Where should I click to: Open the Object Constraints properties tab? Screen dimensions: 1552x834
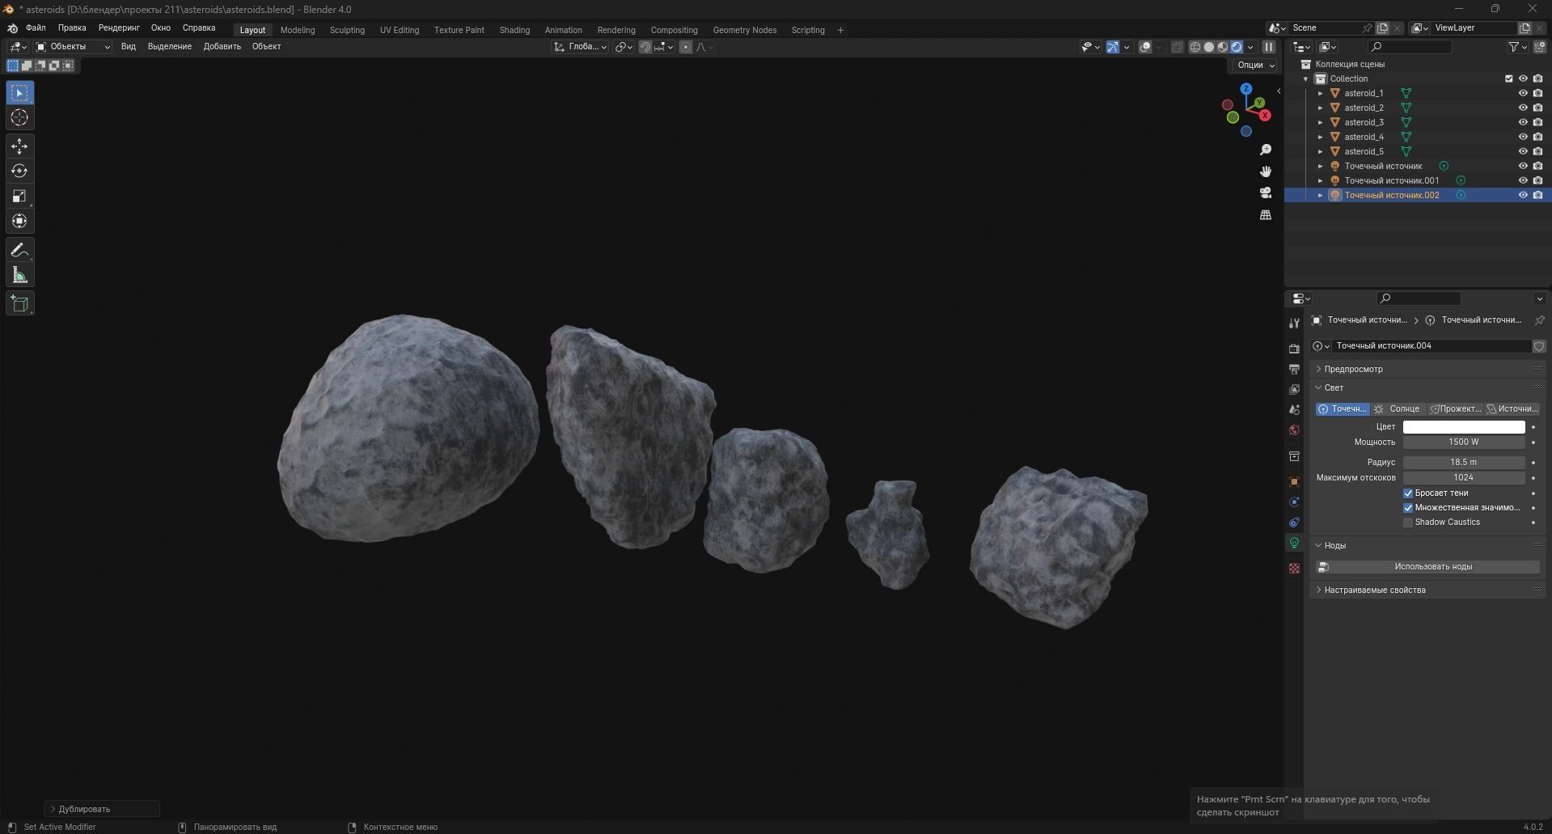[x=1294, y=523]
